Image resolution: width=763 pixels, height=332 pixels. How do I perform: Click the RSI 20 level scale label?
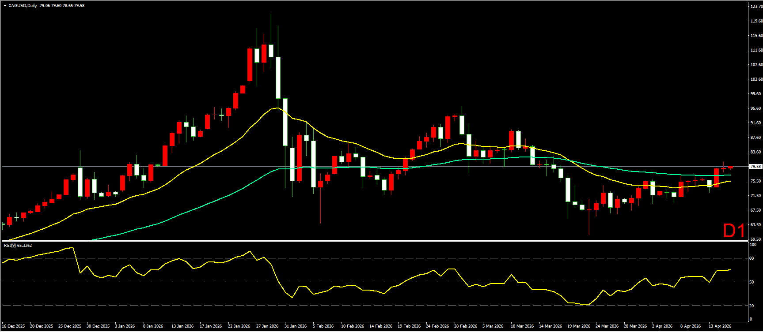pos(752,306)
